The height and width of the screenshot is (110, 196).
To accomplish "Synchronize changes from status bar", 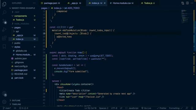I will pos(15,108).
